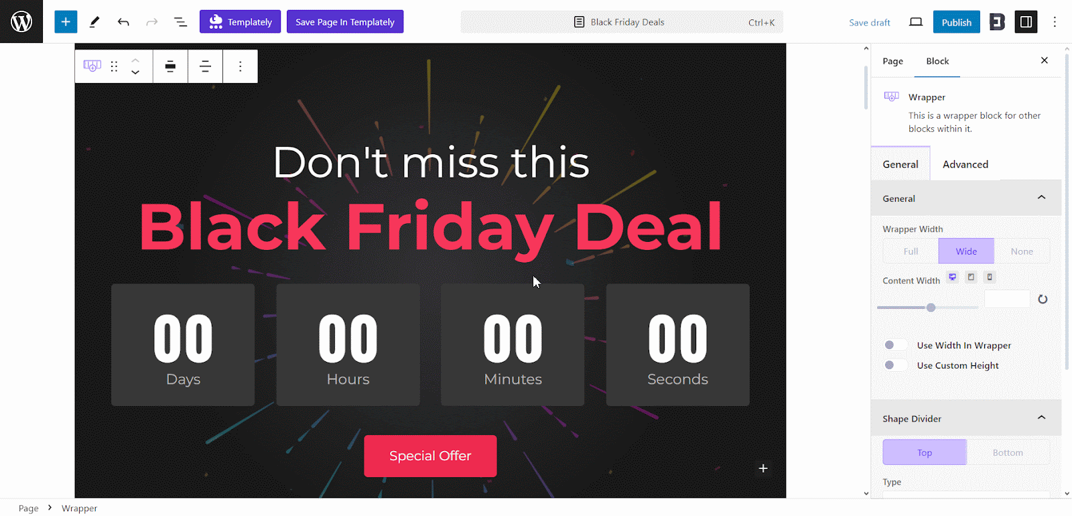The image size is (1072, 516).
Task: Open the Advanced tab
Action: (965, 164)
